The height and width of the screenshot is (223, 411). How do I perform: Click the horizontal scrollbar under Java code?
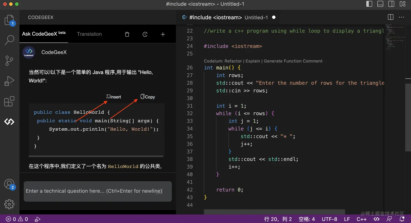[96, 156]
